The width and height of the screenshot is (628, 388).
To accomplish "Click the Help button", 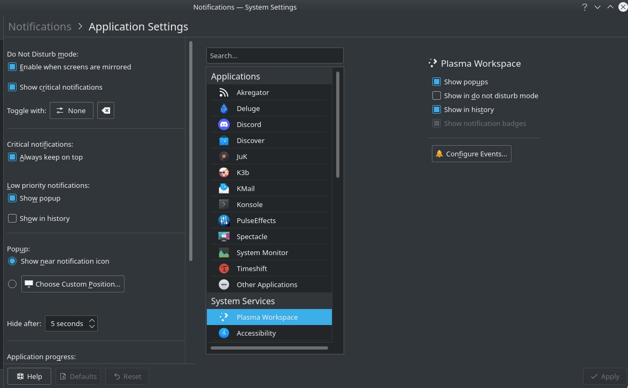I will click(29, 376).
